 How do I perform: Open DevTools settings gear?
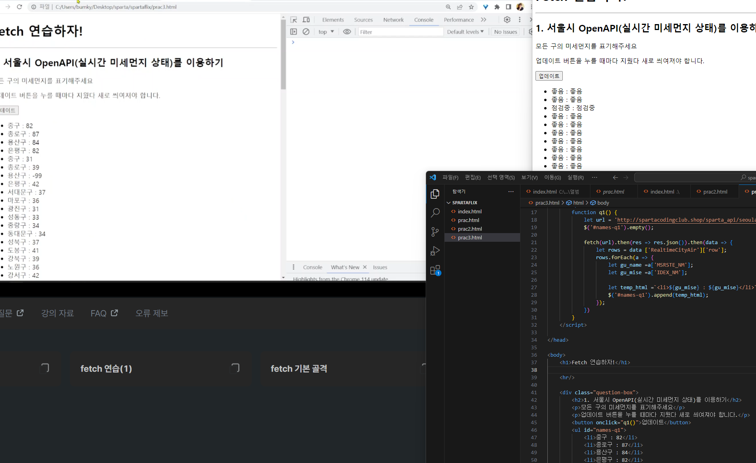[x=507, y=20]
